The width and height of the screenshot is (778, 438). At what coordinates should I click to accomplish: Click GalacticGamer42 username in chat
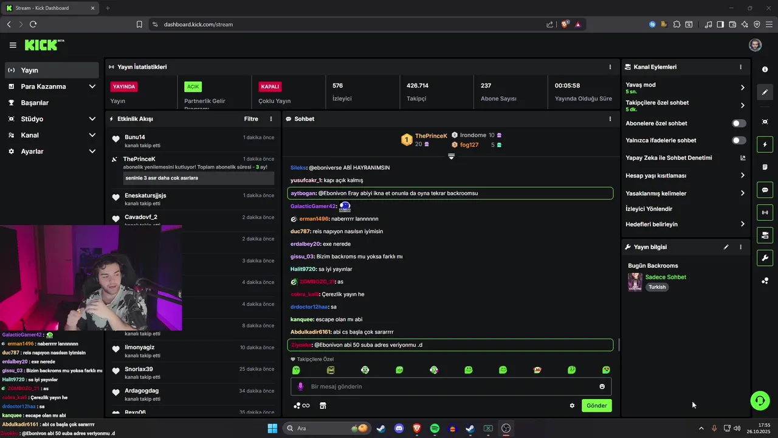[x=312, y=206]
